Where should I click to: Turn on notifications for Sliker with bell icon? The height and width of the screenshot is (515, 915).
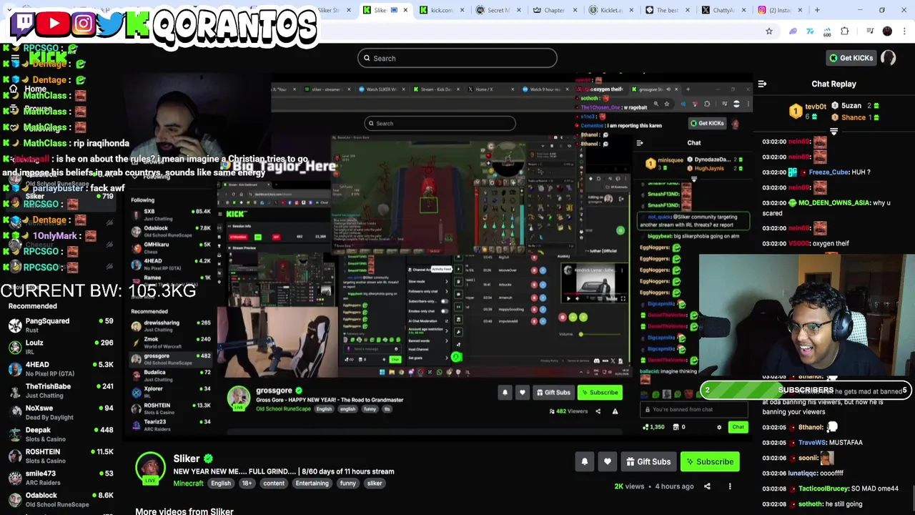coord(584,461)
